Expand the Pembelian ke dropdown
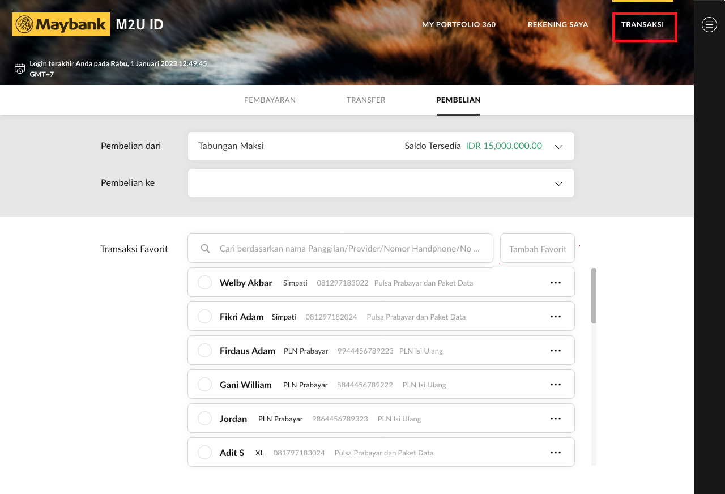This screenshot has height=494, width=725. [x=558, y=184]
